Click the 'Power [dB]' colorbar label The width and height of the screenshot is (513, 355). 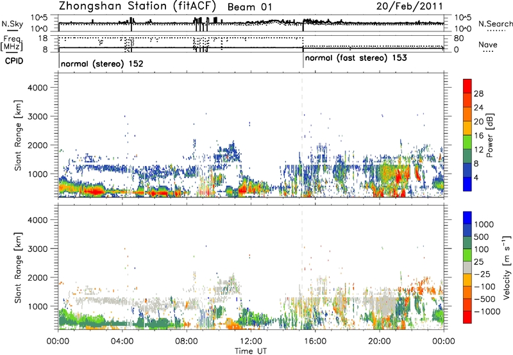[489, 135]
